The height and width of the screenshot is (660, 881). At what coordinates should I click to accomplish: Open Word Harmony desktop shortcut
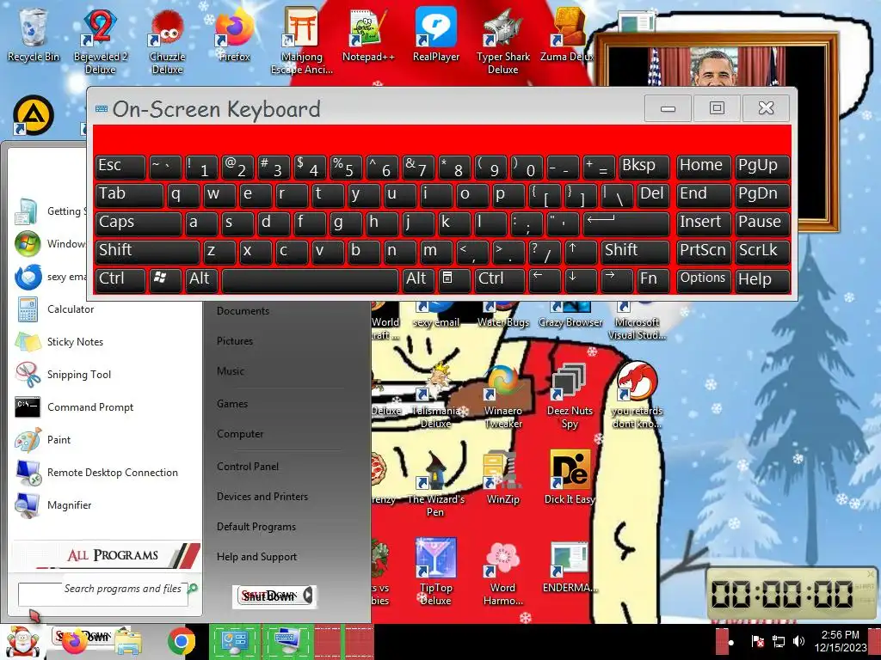coord(502,572)
